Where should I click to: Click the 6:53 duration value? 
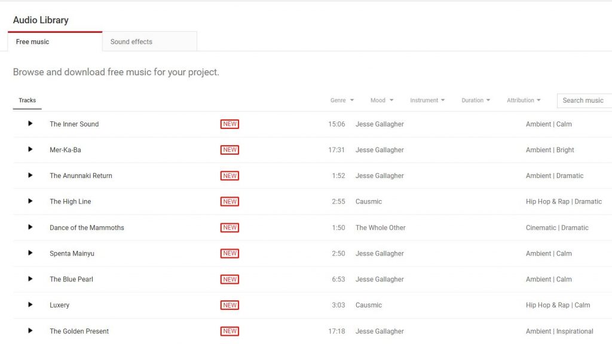[338, 279]
